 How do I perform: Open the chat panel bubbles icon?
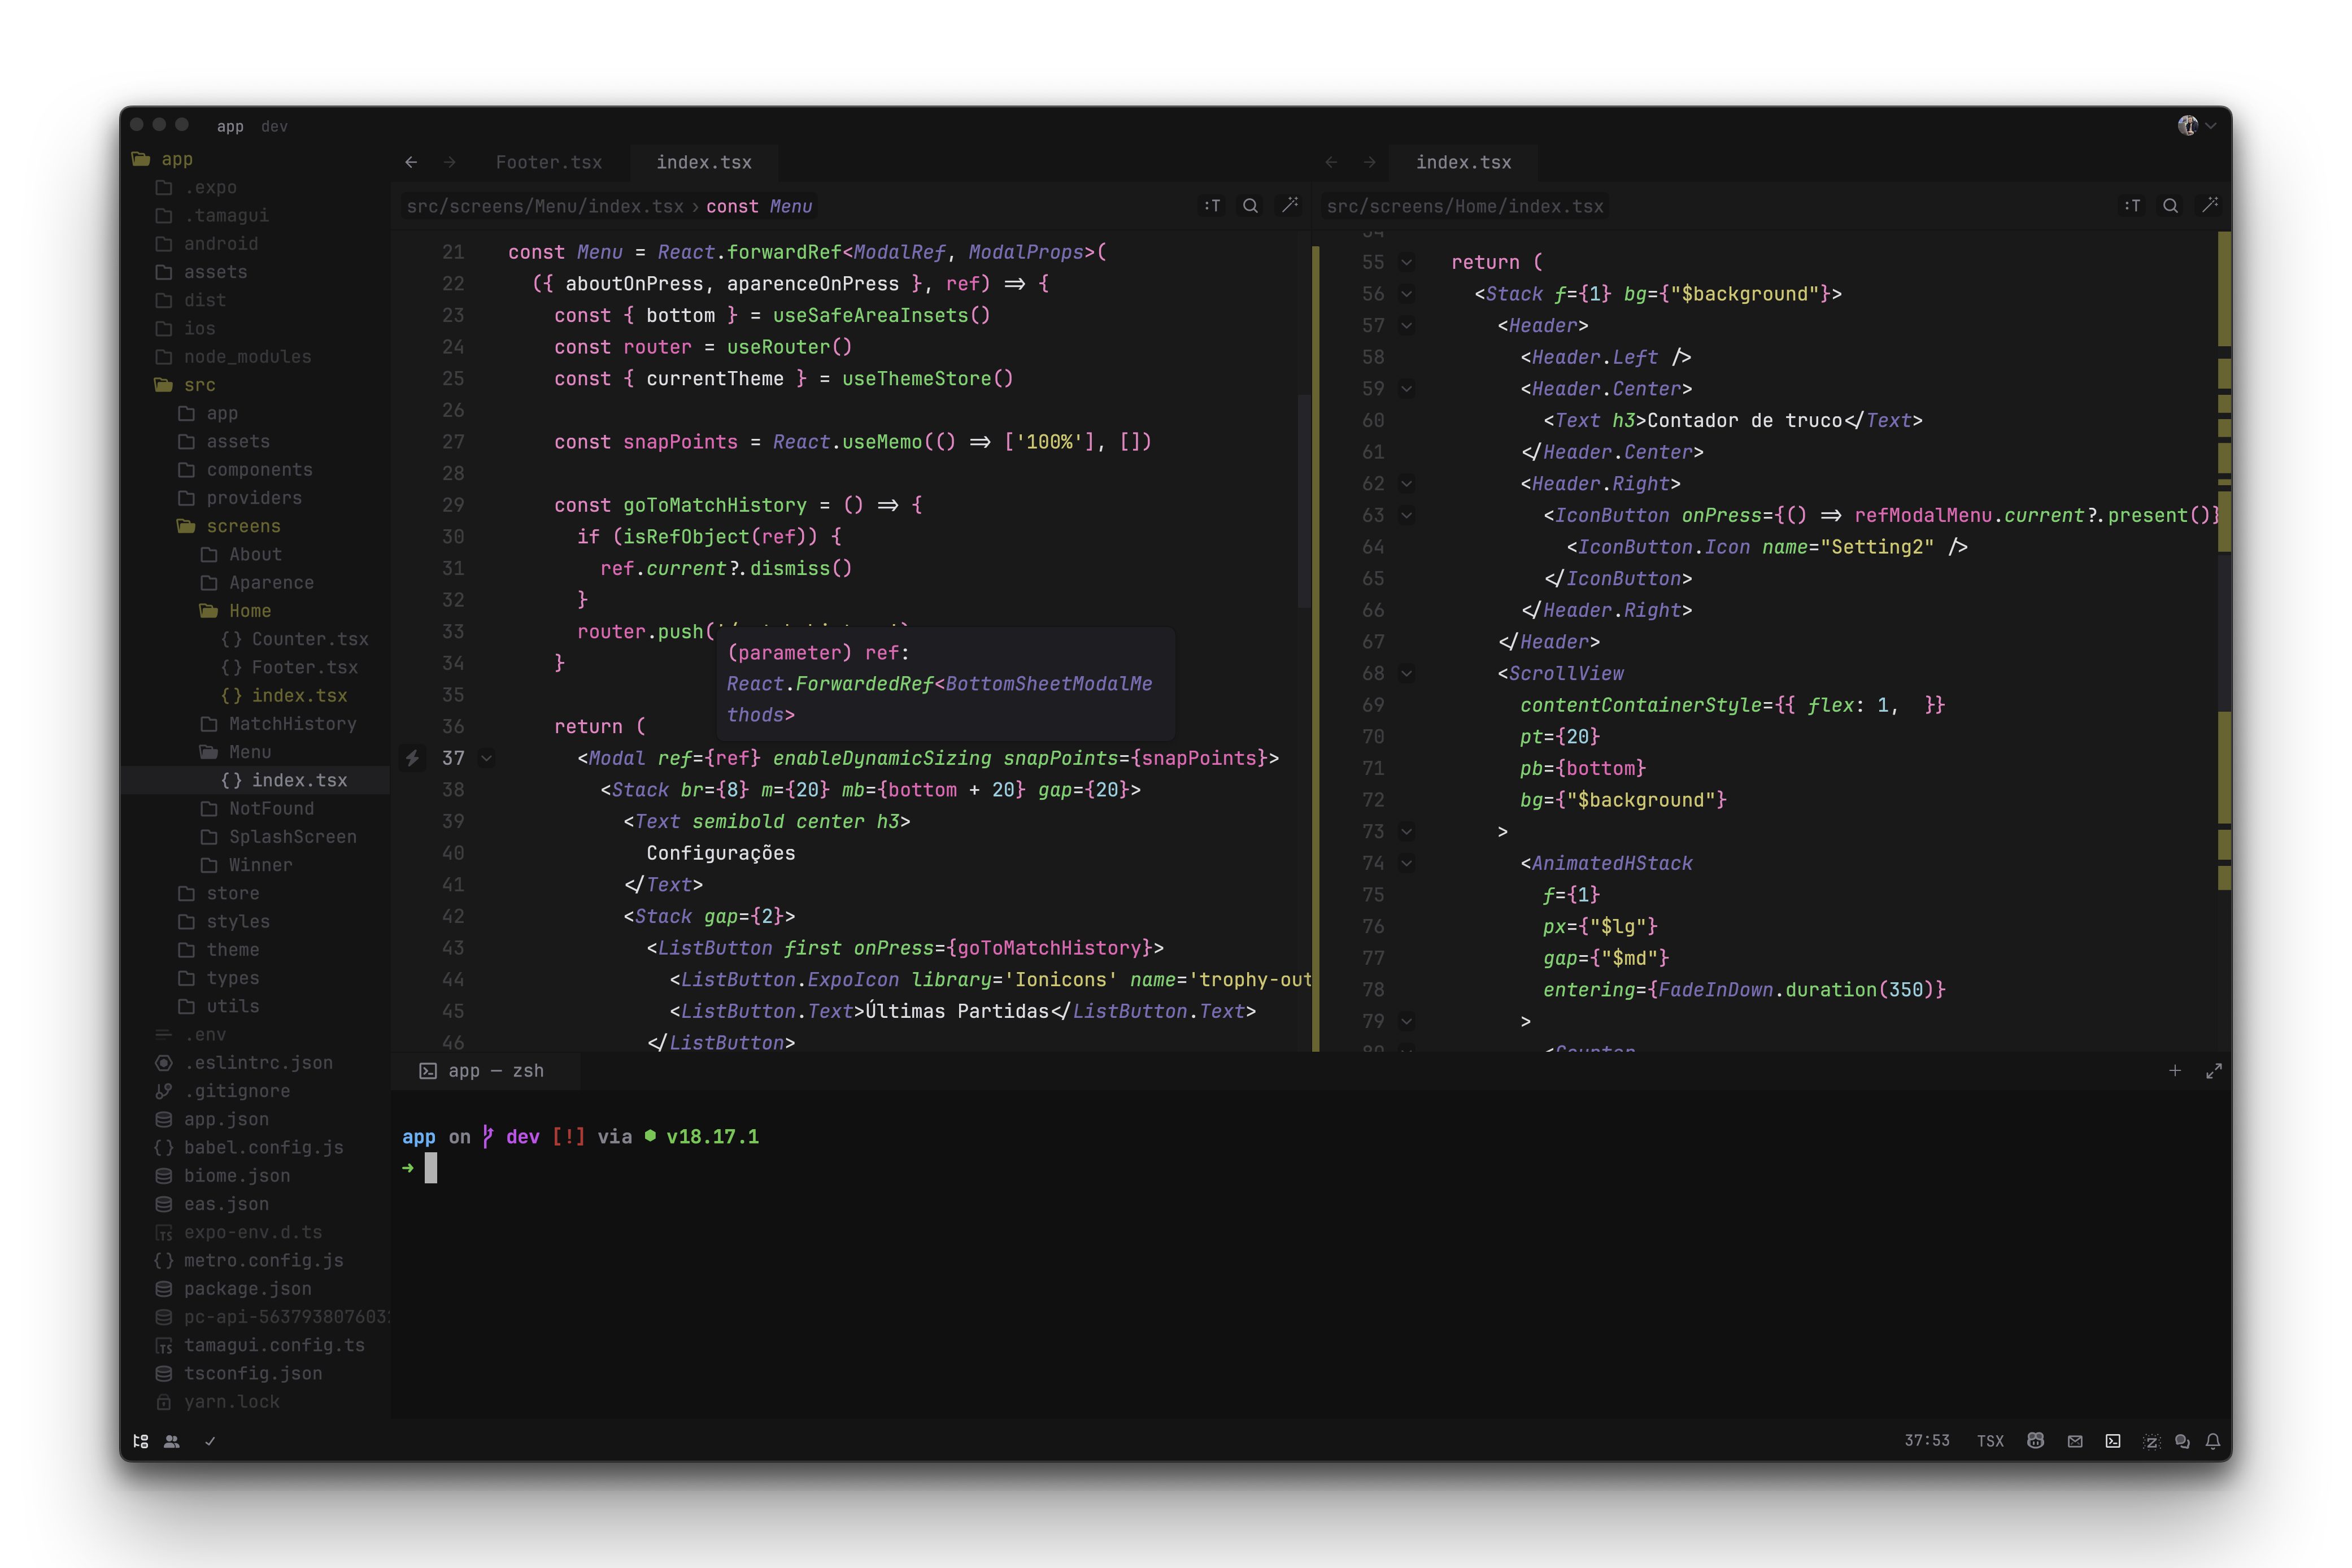pos(2182,1441)
